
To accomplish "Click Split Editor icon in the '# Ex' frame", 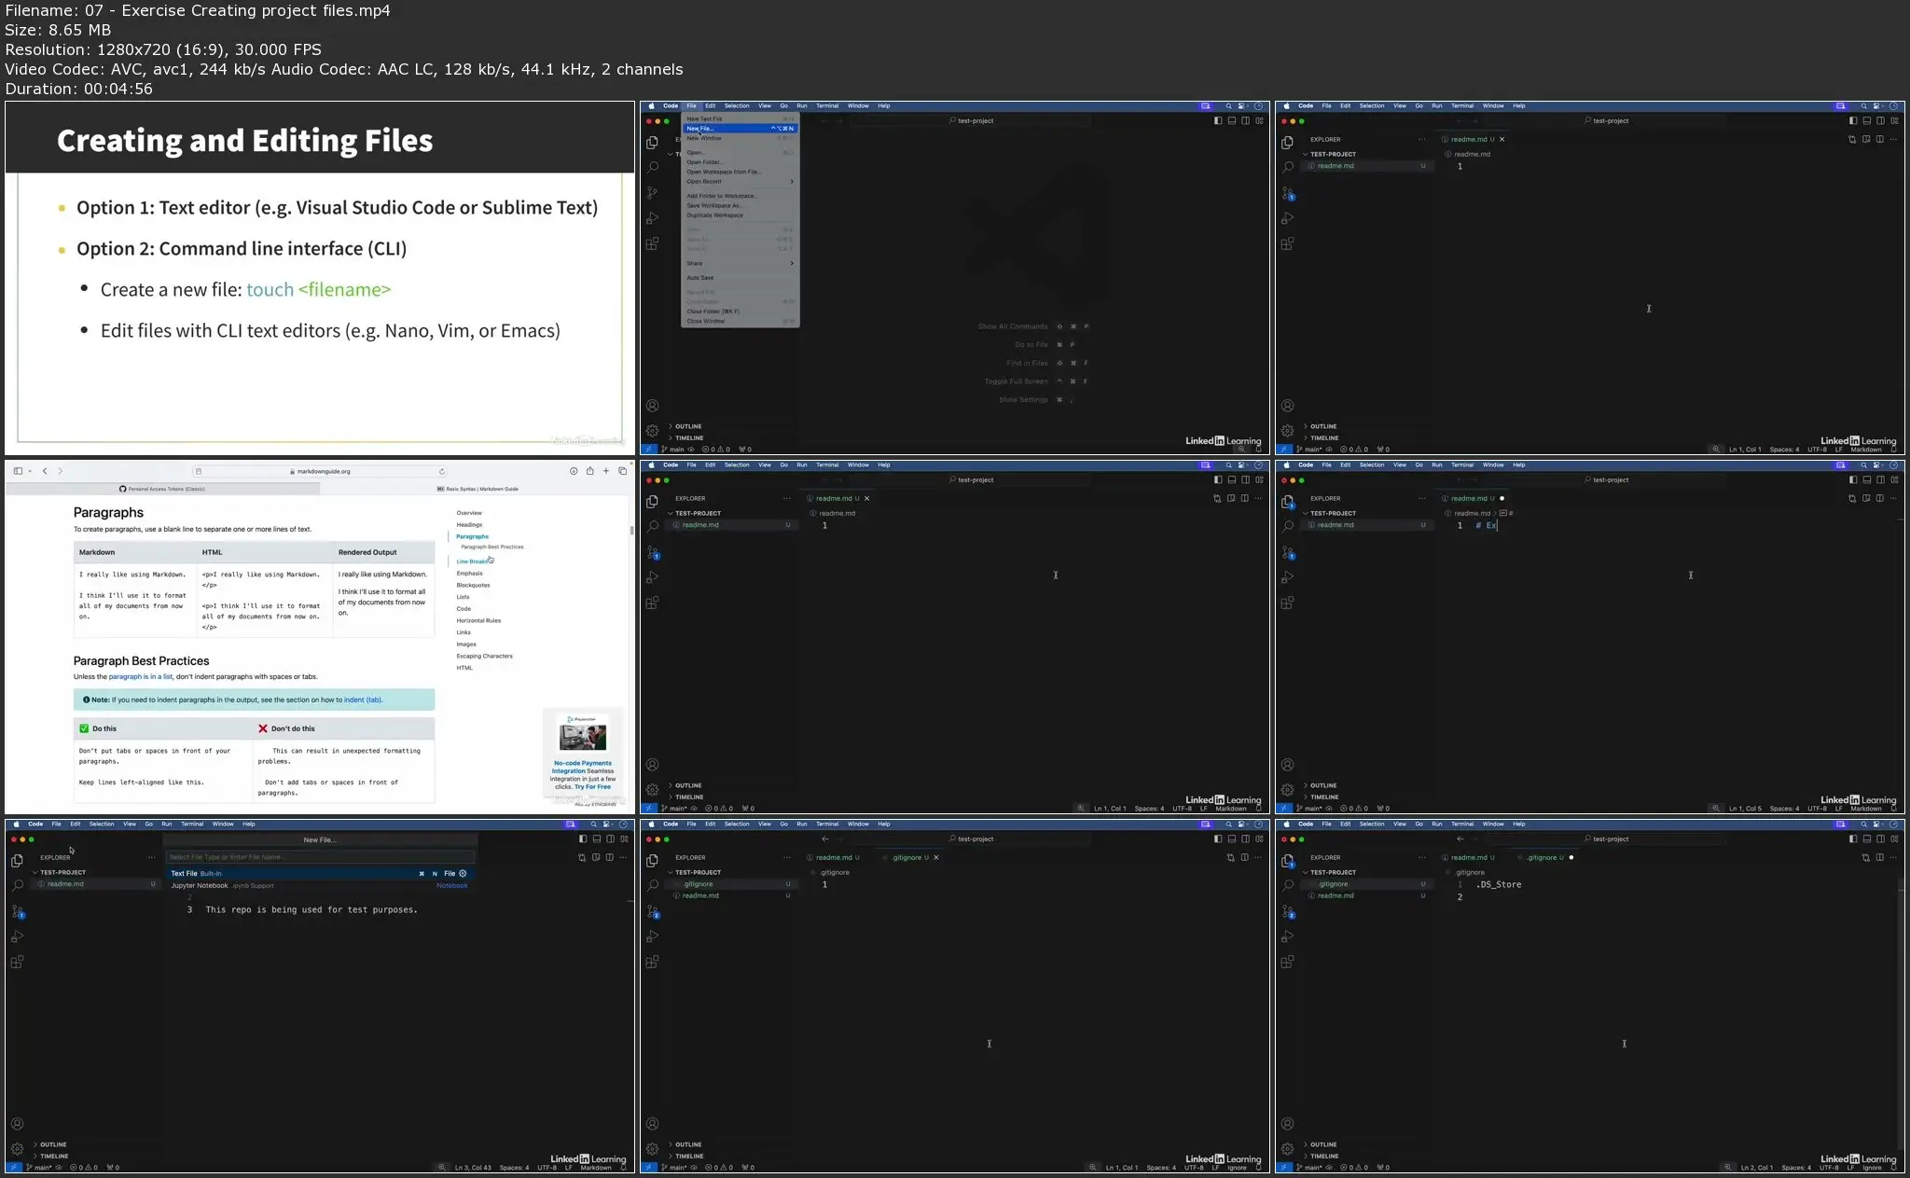I will point(1880,498).
